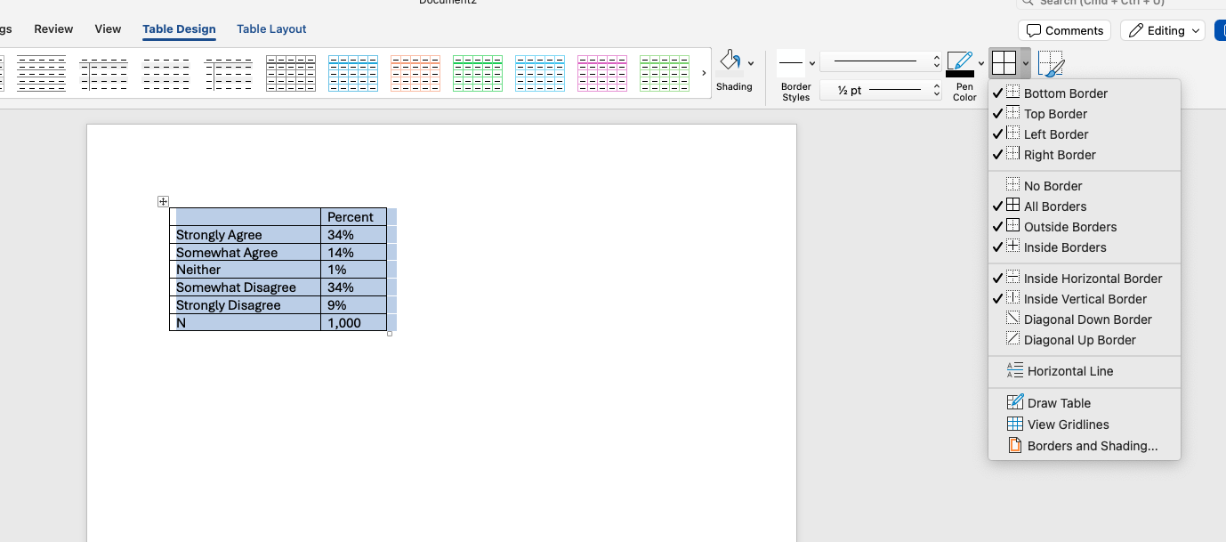Select the Border Painter tool

click(1051, 63)
